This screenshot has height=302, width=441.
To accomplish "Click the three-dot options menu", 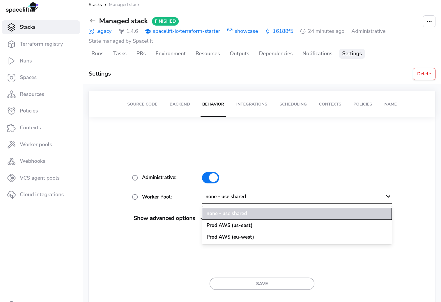I will (429, 21).
